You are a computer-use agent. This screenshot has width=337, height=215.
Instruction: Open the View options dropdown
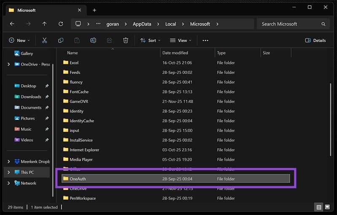181,40
